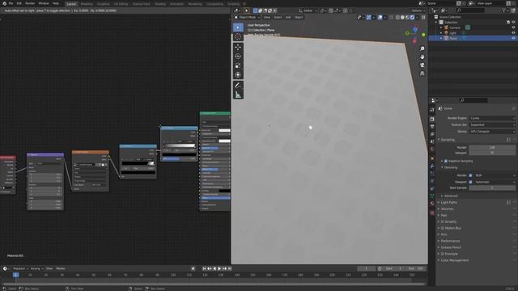
Task: Switch to the Shading workspace tab
Action: (x=160, y=4)
